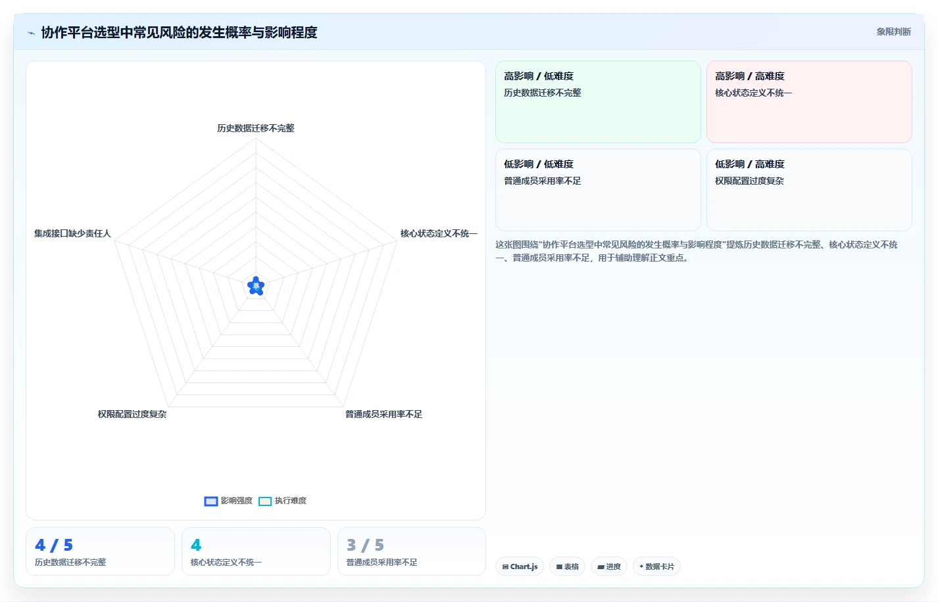
Task: Open the 高影响 / 低难度 quadrant card
Action: tap(598, 102)
